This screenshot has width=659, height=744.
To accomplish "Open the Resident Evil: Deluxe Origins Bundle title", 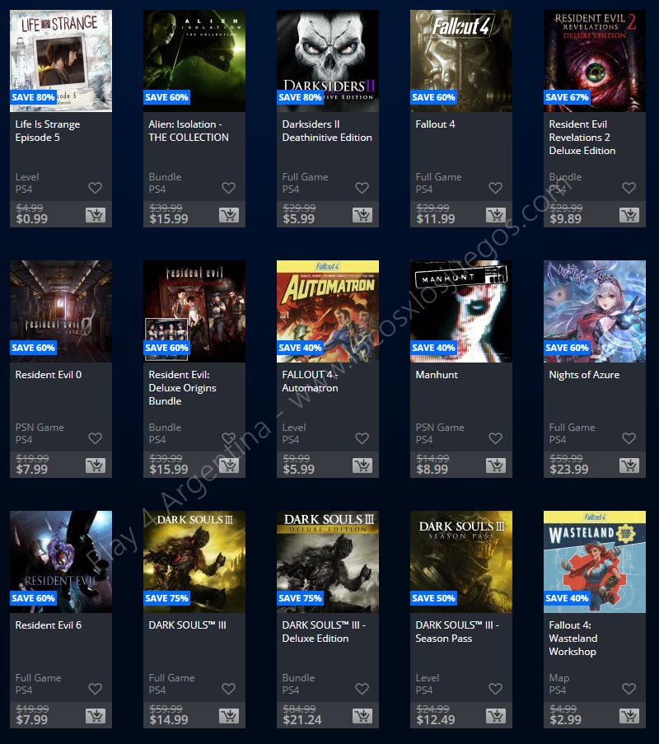I will (183, 388).
